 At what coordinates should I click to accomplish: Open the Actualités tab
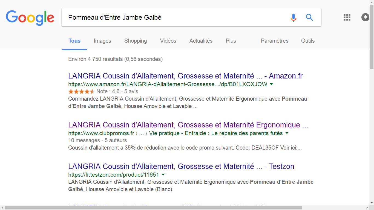point(201,41)
